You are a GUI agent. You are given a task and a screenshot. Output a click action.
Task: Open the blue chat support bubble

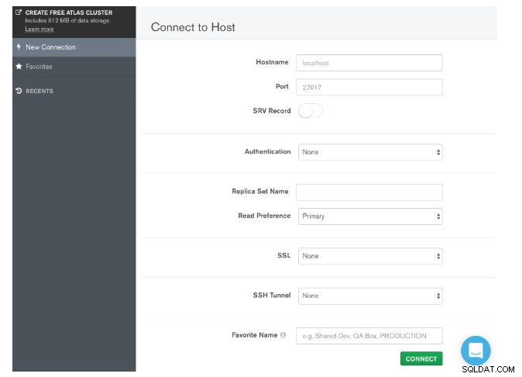click(476, 351)
